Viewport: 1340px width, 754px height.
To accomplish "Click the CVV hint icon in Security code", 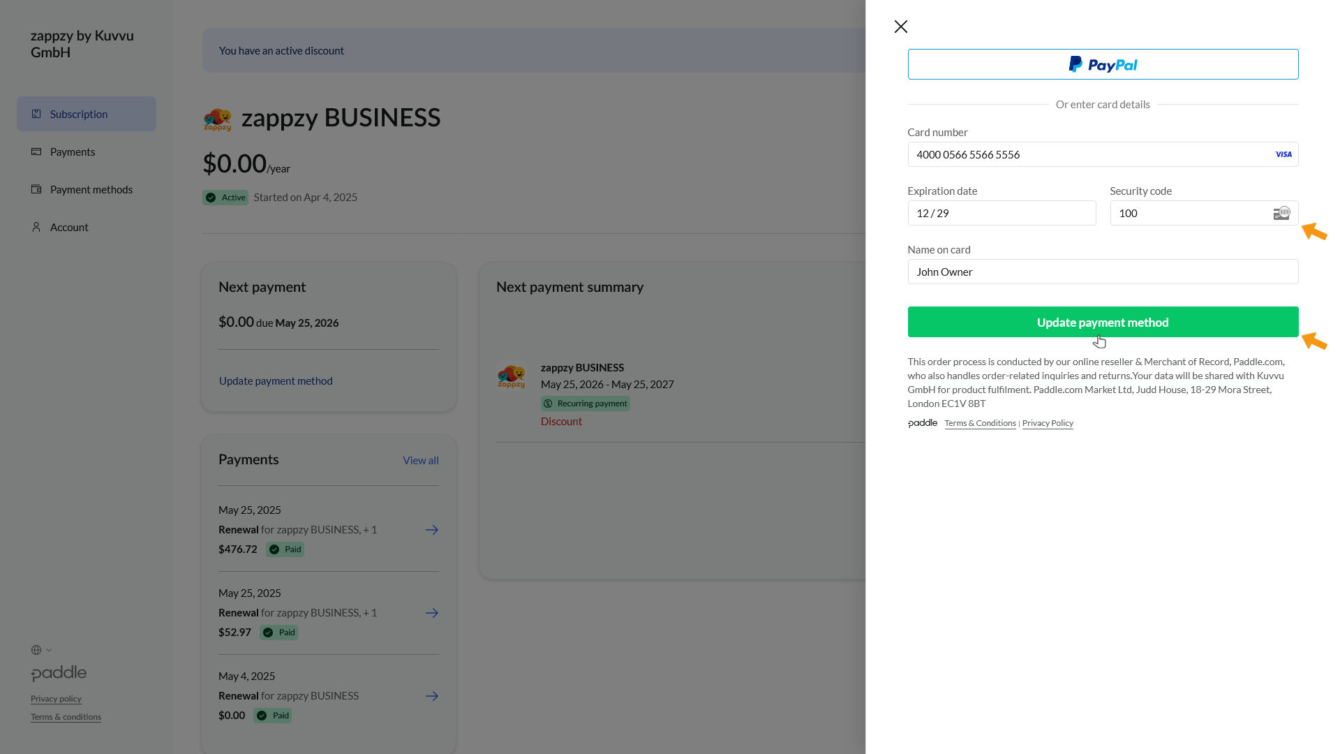I will pyautogui.click(x=1281, y=213).
